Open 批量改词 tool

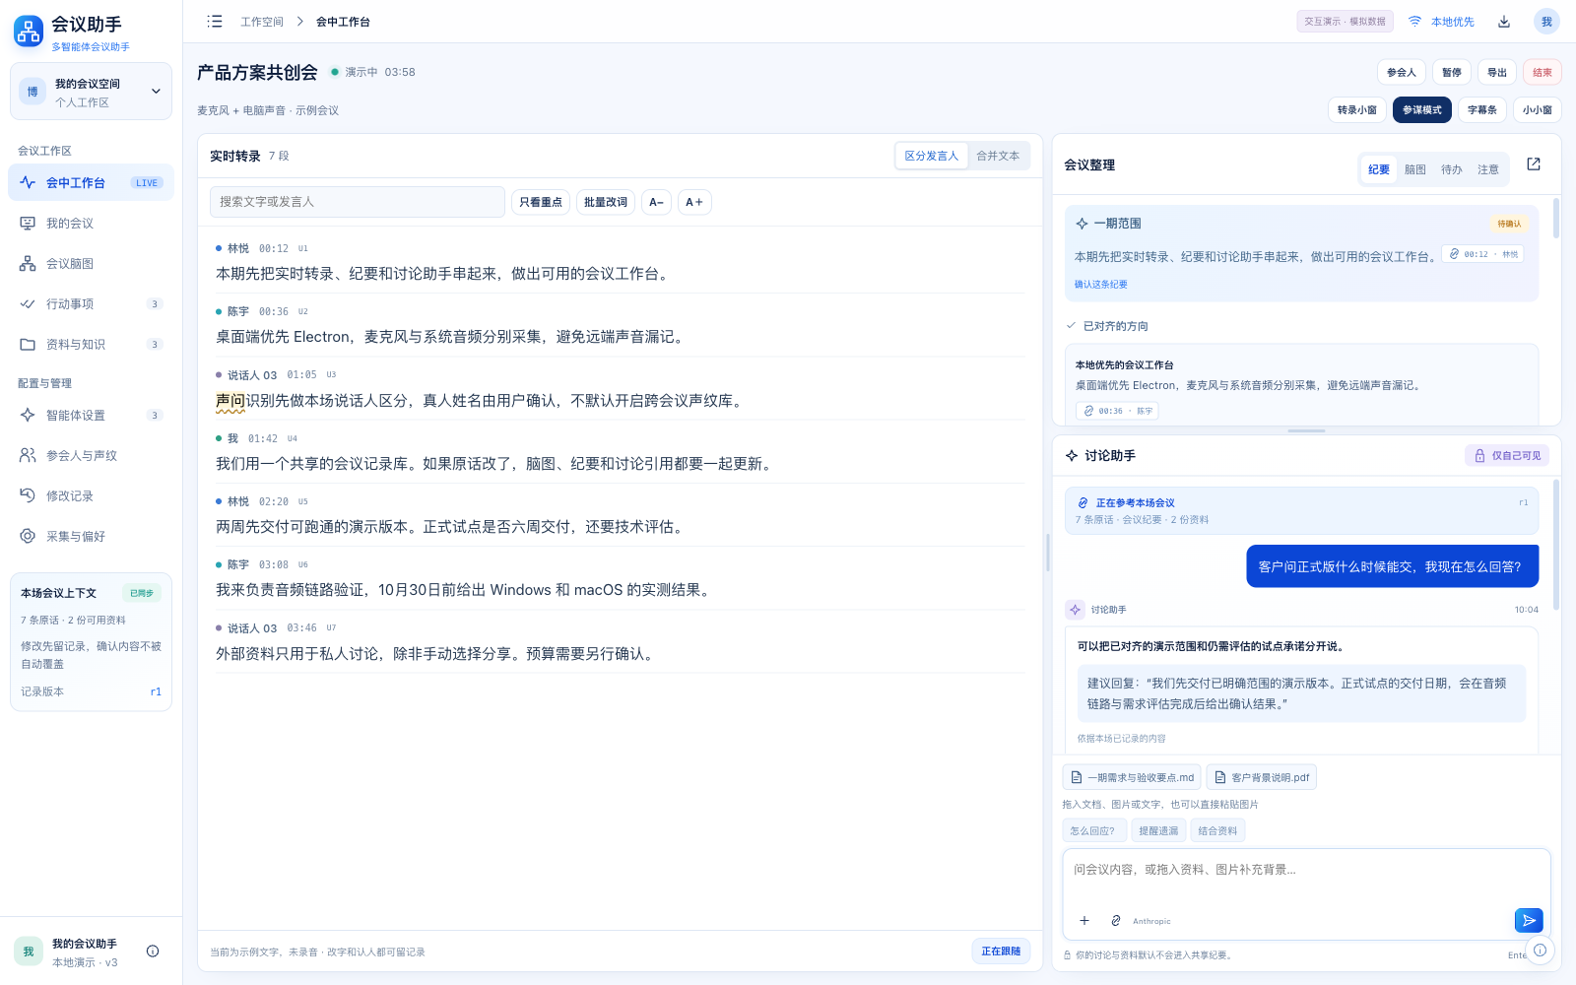point(606,202)
